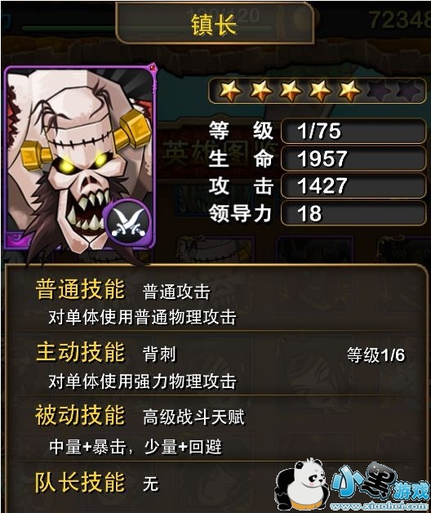Select the fifth gold star
Image resolution: width=431 pixels, height=513 pixels.
coord(350,91)
